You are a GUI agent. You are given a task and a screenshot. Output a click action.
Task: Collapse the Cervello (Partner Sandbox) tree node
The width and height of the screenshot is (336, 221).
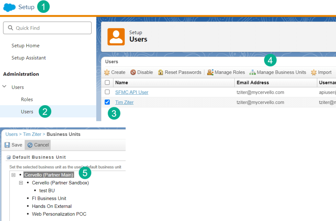21,183
